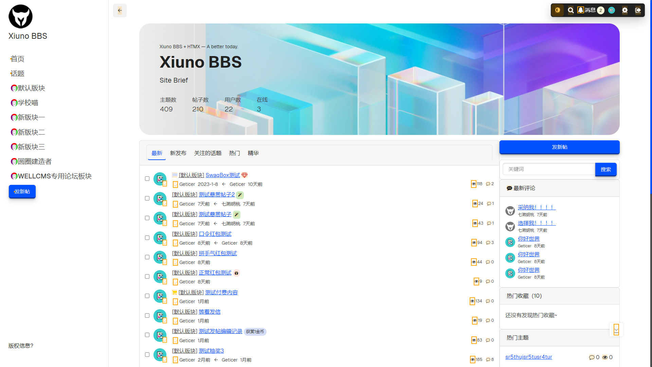Viewport: 652px width, 367px height.
Task: Click the flag icon before SwagBox测试
Action: [175, 175]
